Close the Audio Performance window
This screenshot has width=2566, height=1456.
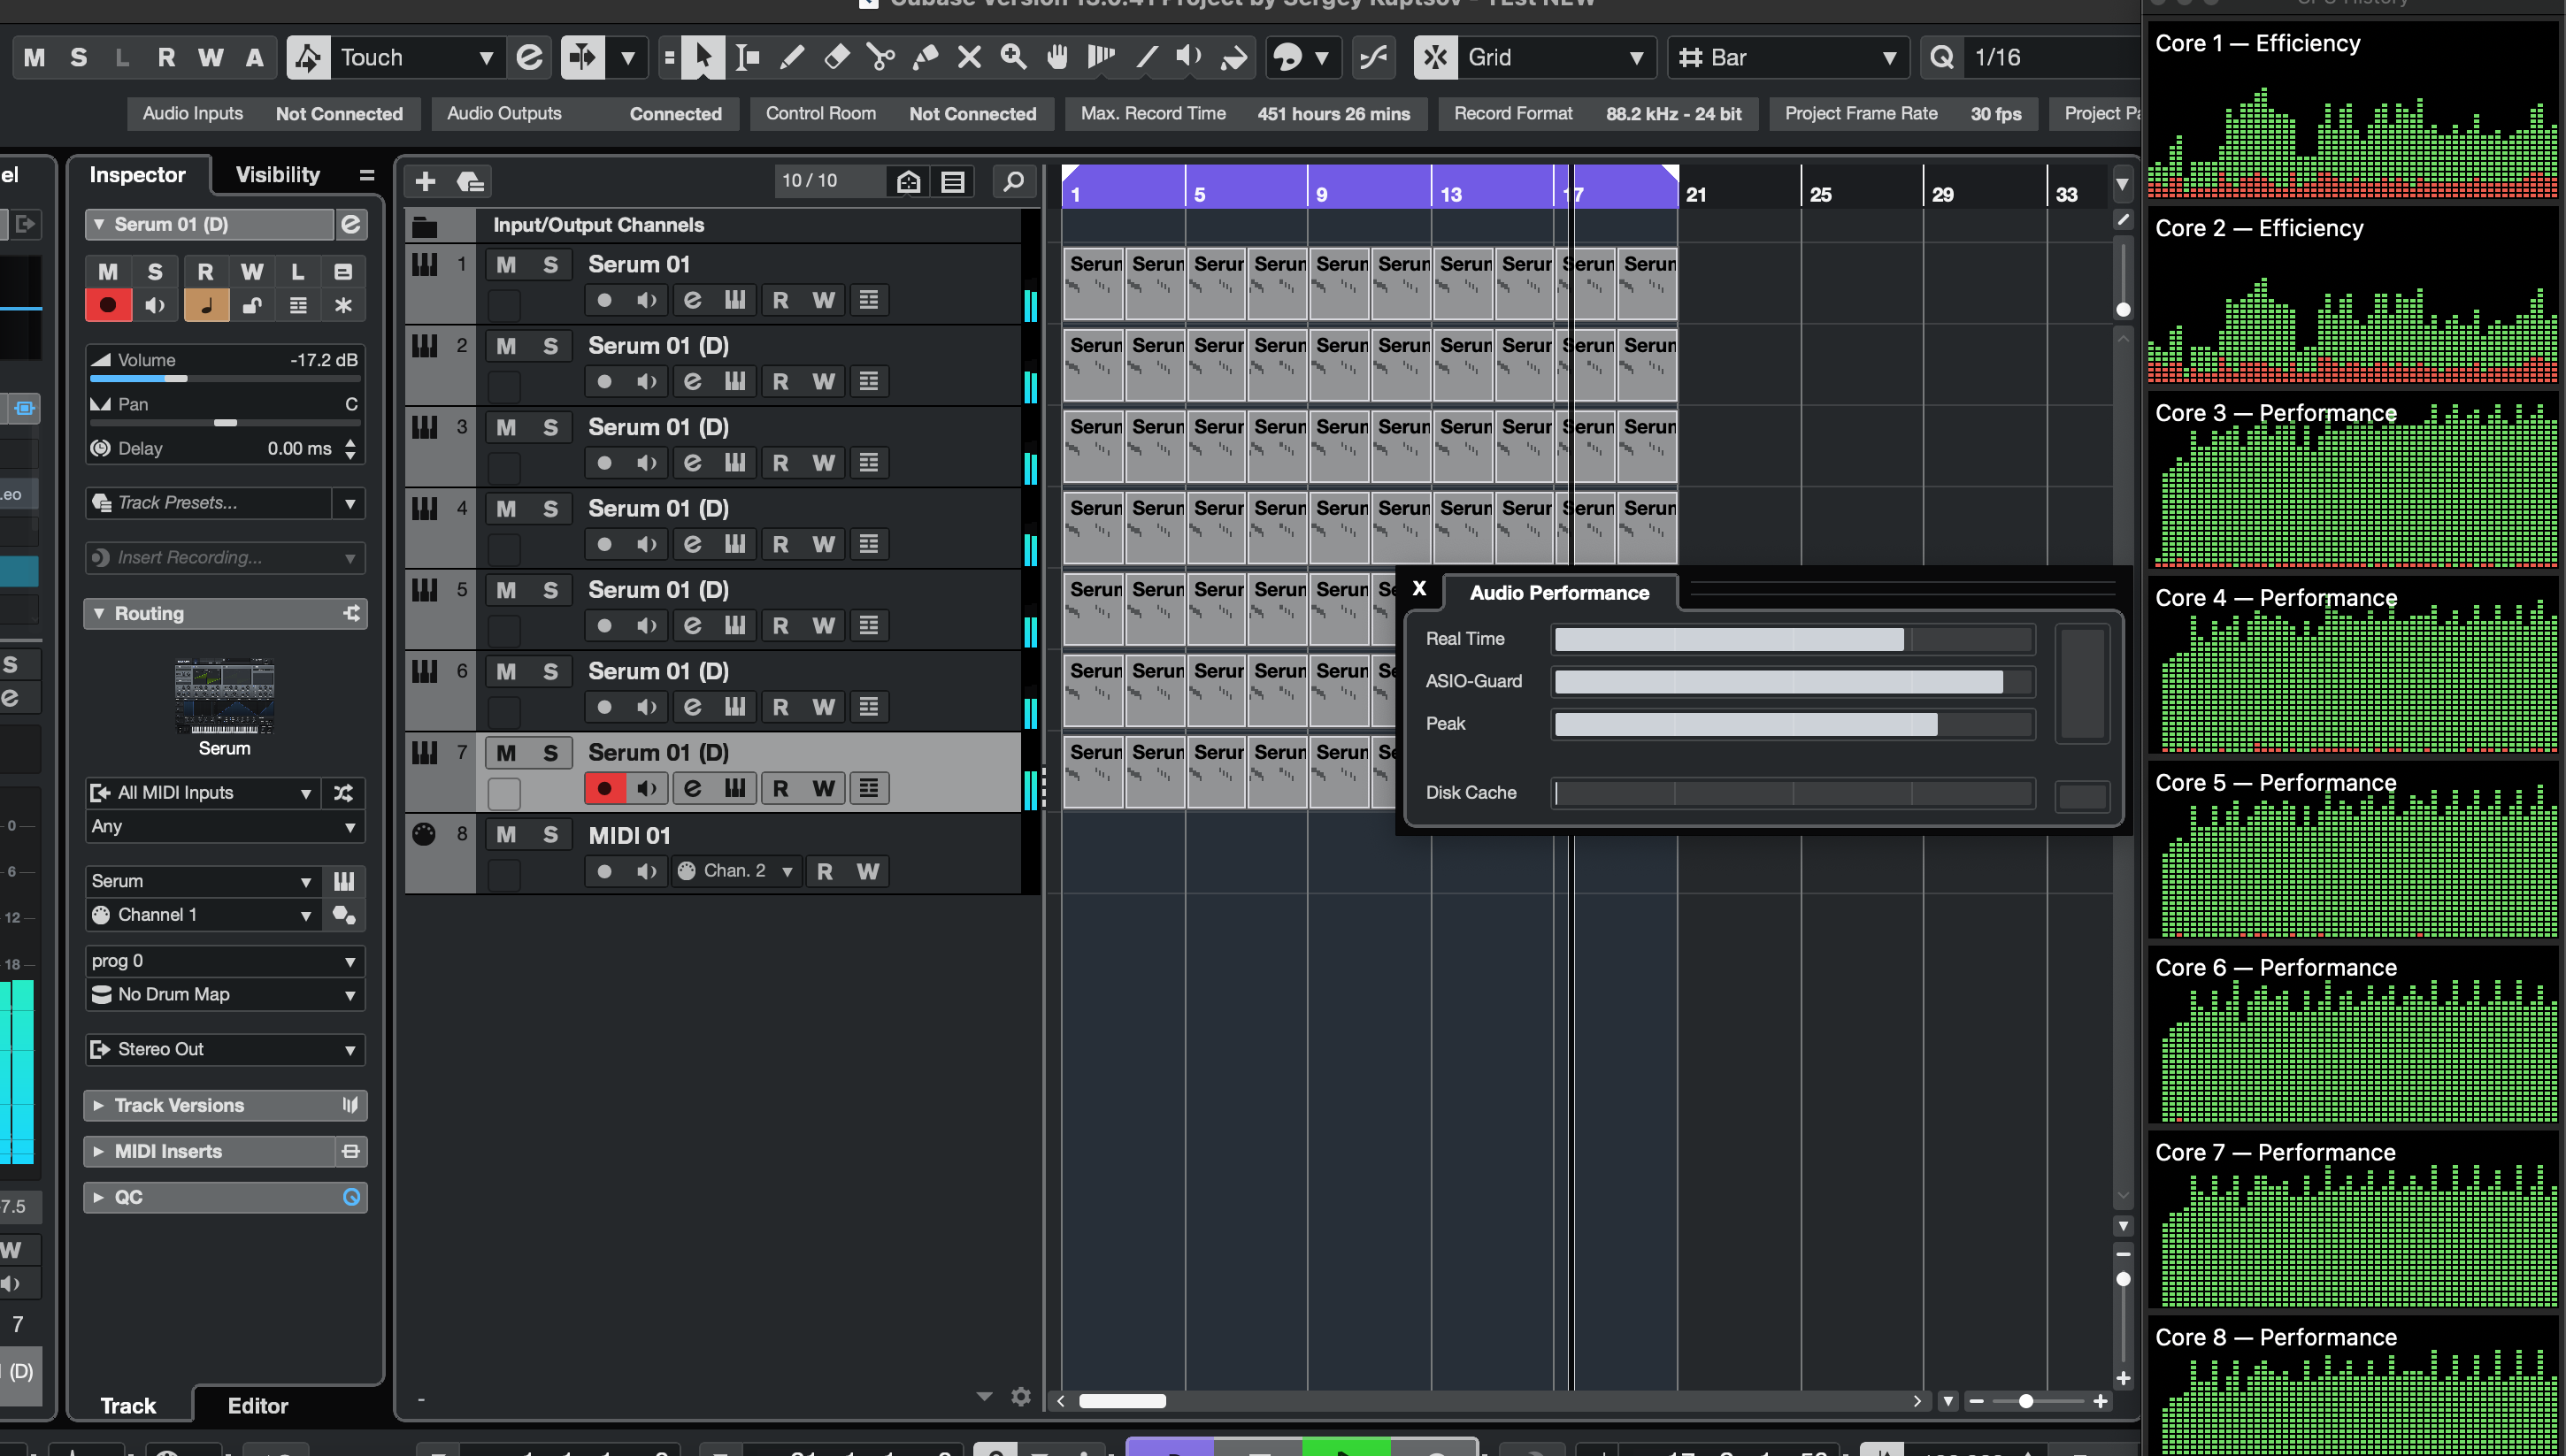[x=1418, y=589]
